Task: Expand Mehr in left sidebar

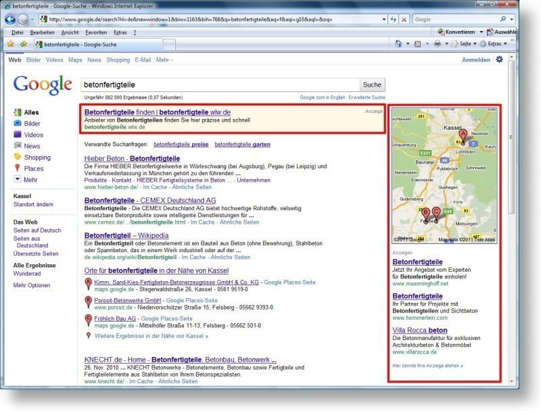Action: pyautogui.click(x=26, y=180)
